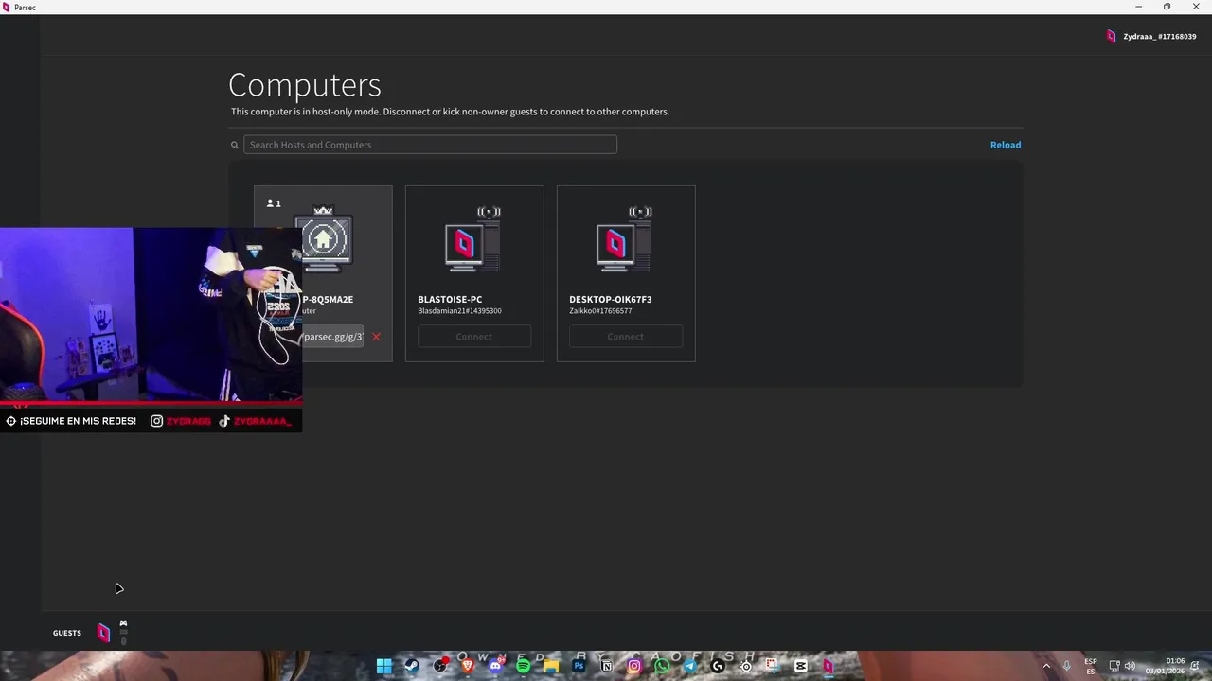Screen dimensions: 1212x681
Task: Click the home computer icon on host card
Action: (x=324, y=240)
